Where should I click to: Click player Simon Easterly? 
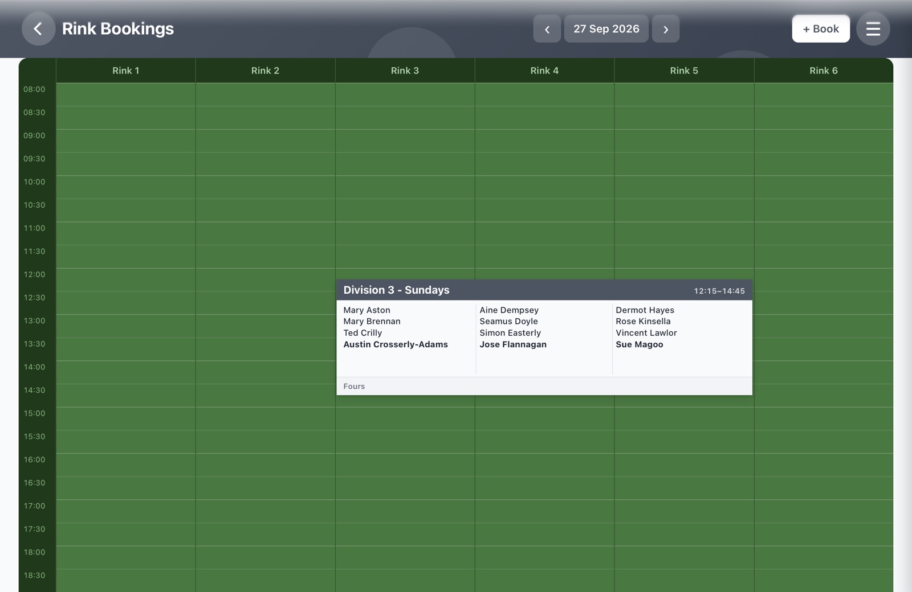tap(510, 333)
